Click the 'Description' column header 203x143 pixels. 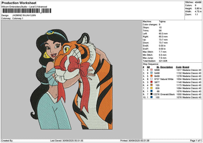coord(166,67)
